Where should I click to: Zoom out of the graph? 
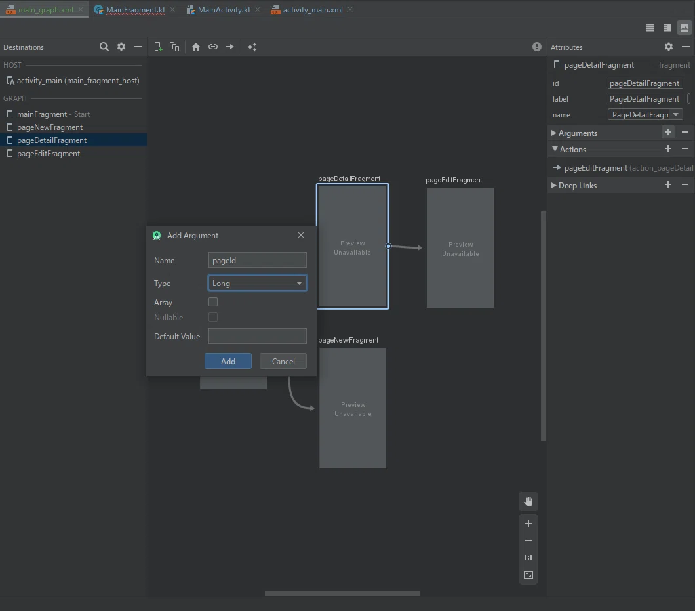tap(528, 541)
